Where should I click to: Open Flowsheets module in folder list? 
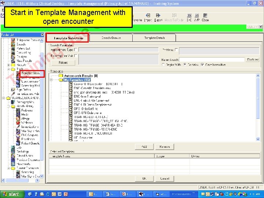click(x=23, y=164)
